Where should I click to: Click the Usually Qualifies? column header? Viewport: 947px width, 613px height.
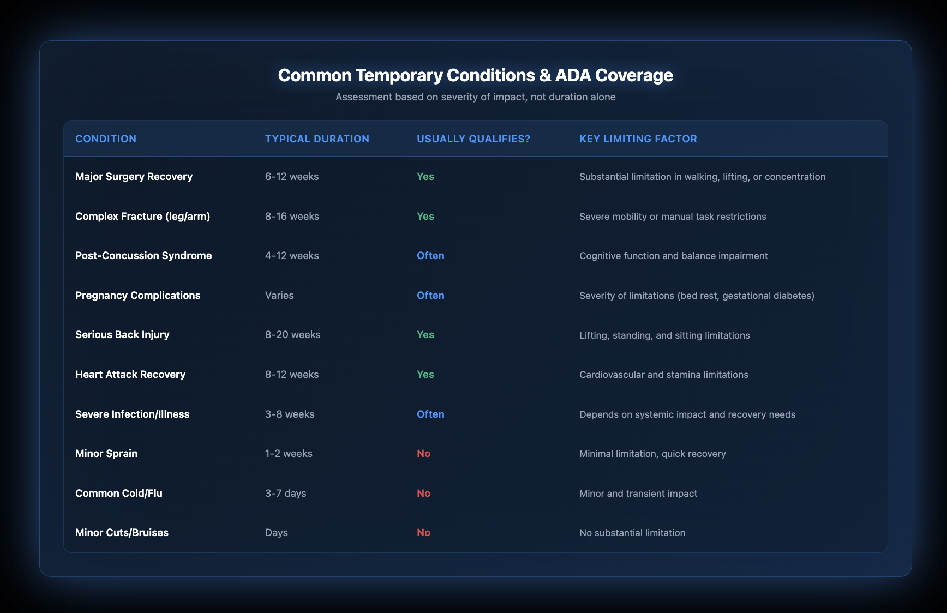(x=473, y=139)
